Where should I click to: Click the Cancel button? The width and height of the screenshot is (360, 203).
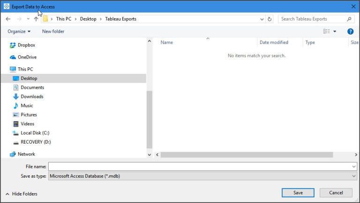point(336,193)
